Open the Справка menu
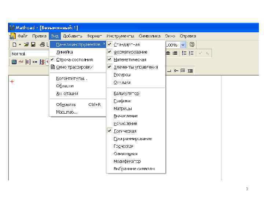Screen dimensions: 264x198 tap(188, 36)
